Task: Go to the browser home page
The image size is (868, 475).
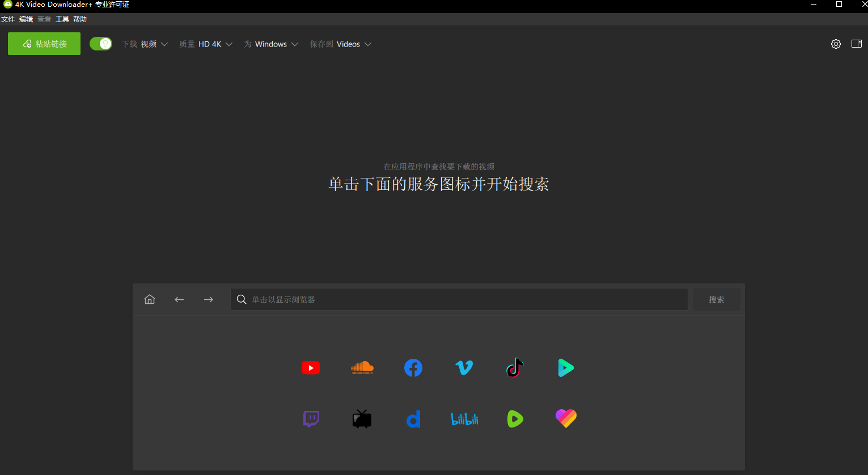Action: pos(150,299)
